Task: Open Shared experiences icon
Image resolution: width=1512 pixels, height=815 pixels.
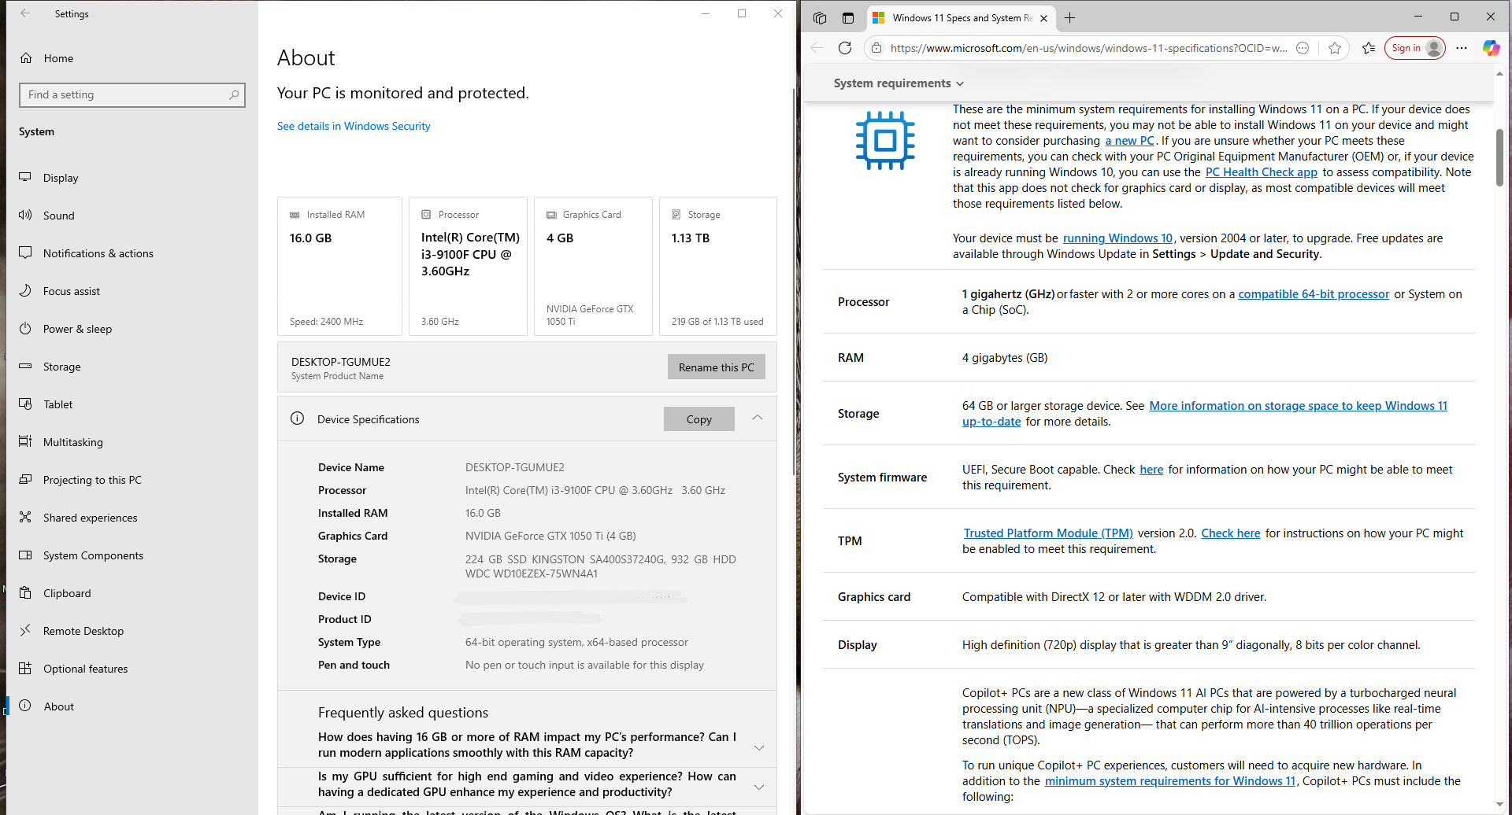Action: coord(25,517)
